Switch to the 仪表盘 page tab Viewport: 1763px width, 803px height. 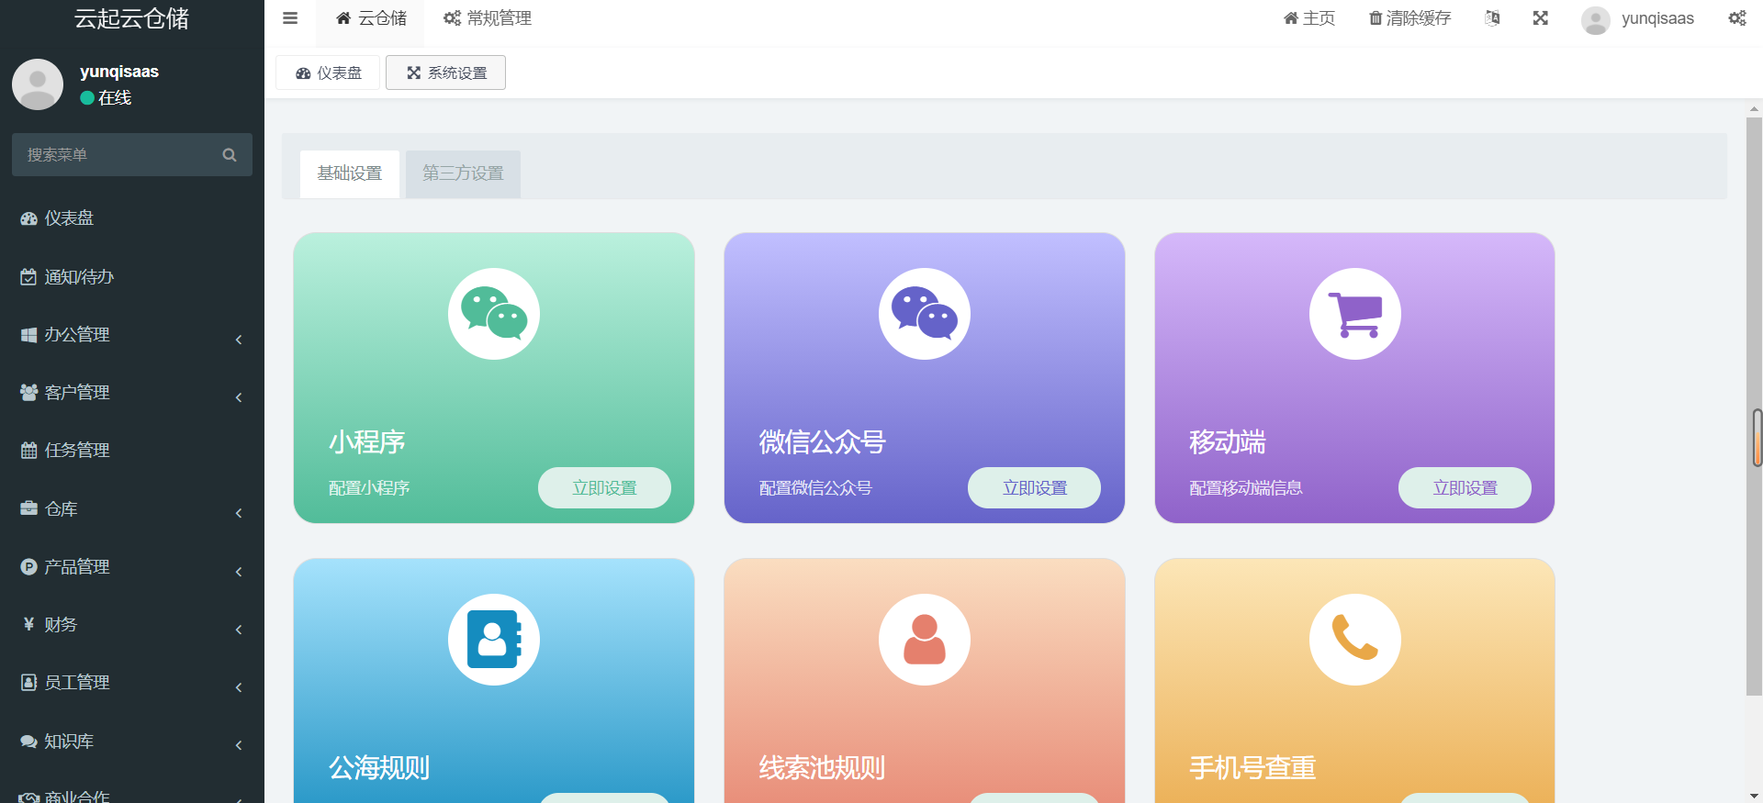coord(328,72)
